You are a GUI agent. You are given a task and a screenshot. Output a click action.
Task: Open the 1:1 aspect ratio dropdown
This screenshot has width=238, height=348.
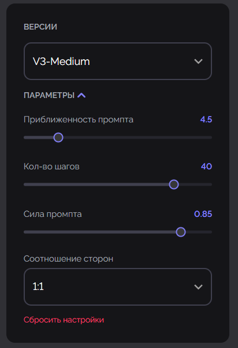(118, 287)
